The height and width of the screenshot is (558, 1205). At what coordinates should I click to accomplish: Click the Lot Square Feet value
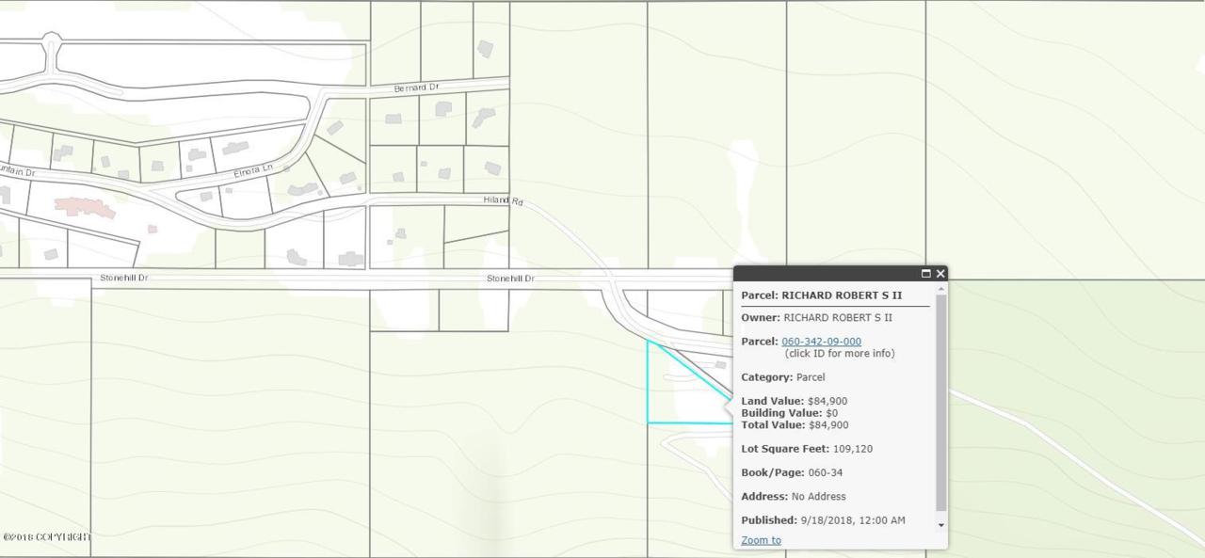coord(852,449)
